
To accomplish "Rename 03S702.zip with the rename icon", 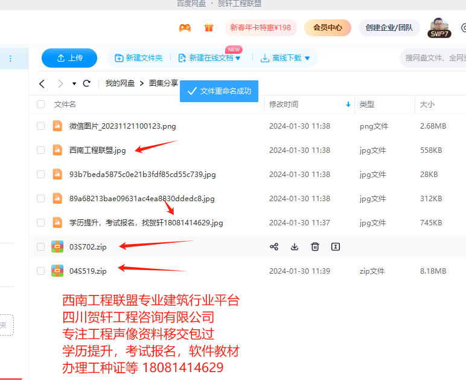I will (x=336, y=247).
